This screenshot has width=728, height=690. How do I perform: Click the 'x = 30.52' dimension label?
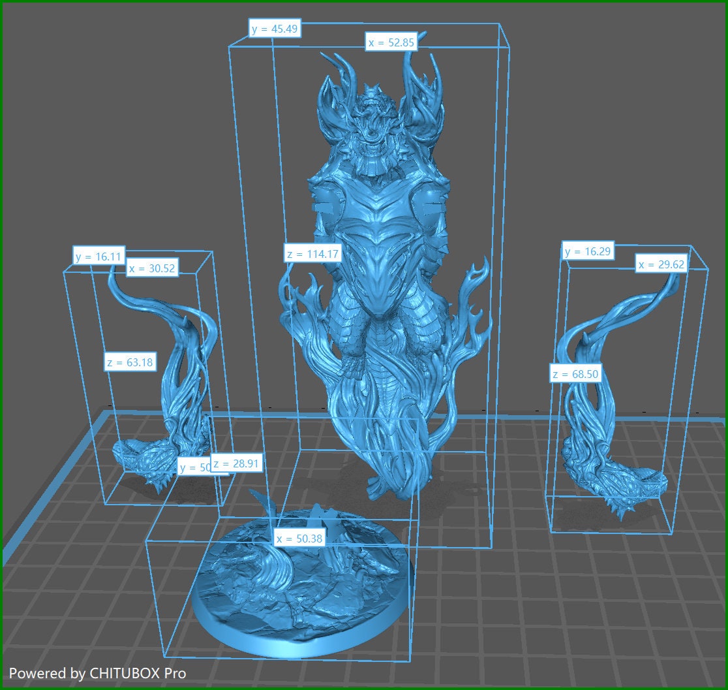[x=152, y=268]
